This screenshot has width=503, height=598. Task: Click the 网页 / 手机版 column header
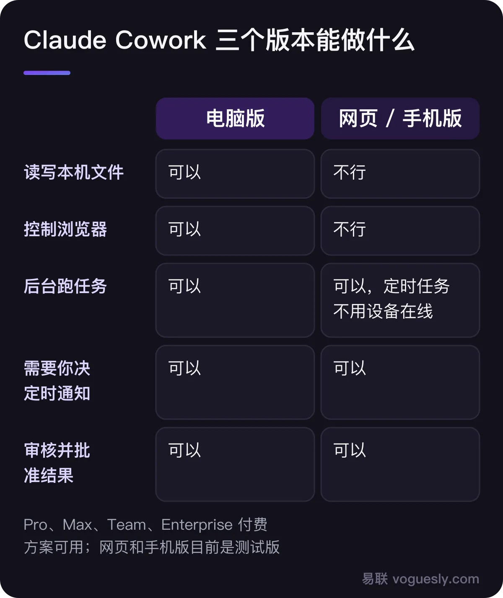pyautogui.click(x=400, y=119)
